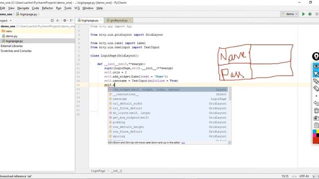The width and height of the screenshot is (319, 179).
Task: Select the eraser tool in drawing toolbar
Action: click(316, 89)
